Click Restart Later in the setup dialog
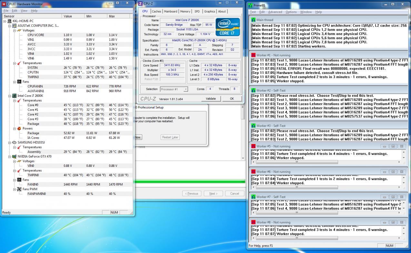This screenshot has height=253, width=411. click(170, 137)
